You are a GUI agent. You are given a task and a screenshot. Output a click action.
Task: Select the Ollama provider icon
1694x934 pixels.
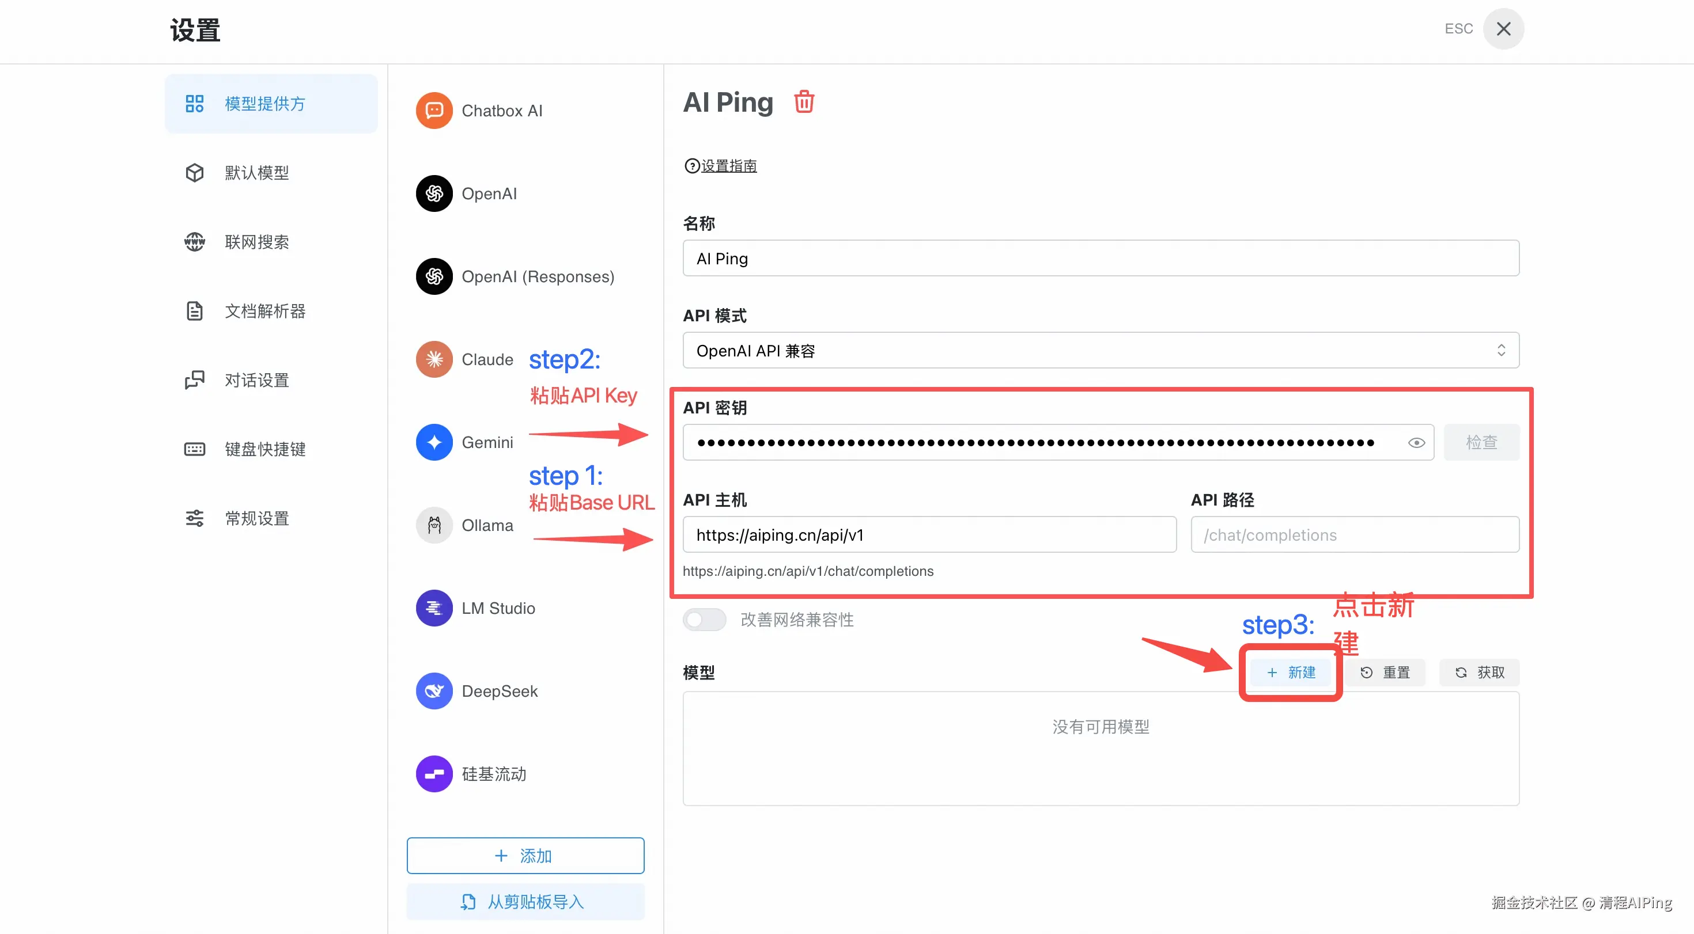coord(434,525)
